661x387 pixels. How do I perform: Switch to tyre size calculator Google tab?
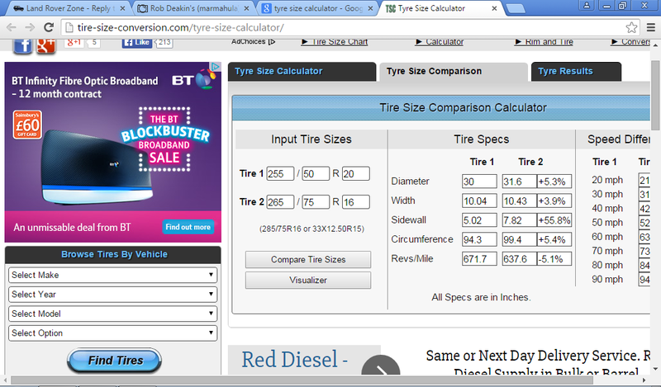[316, 8]
